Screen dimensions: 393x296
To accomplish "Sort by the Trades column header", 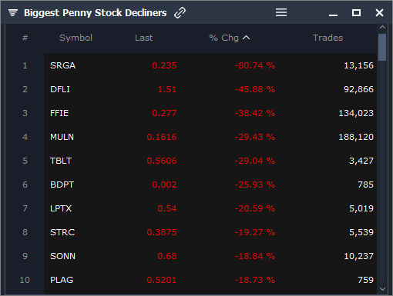I will (x=327, y=38).
